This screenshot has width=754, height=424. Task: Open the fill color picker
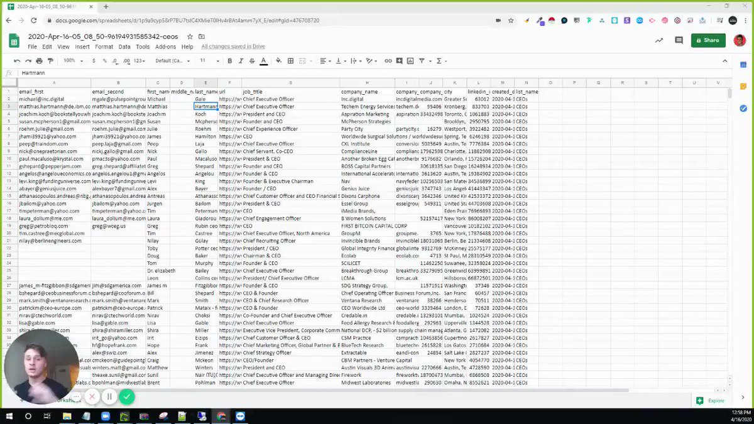(279, 61)
